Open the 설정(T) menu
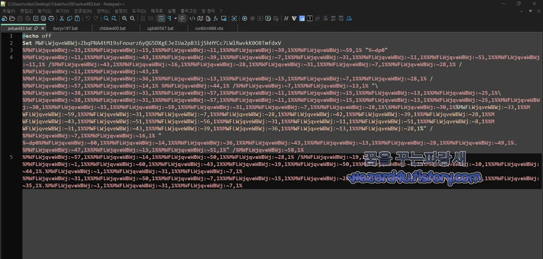The image size is (543, 259). (121, 11)
